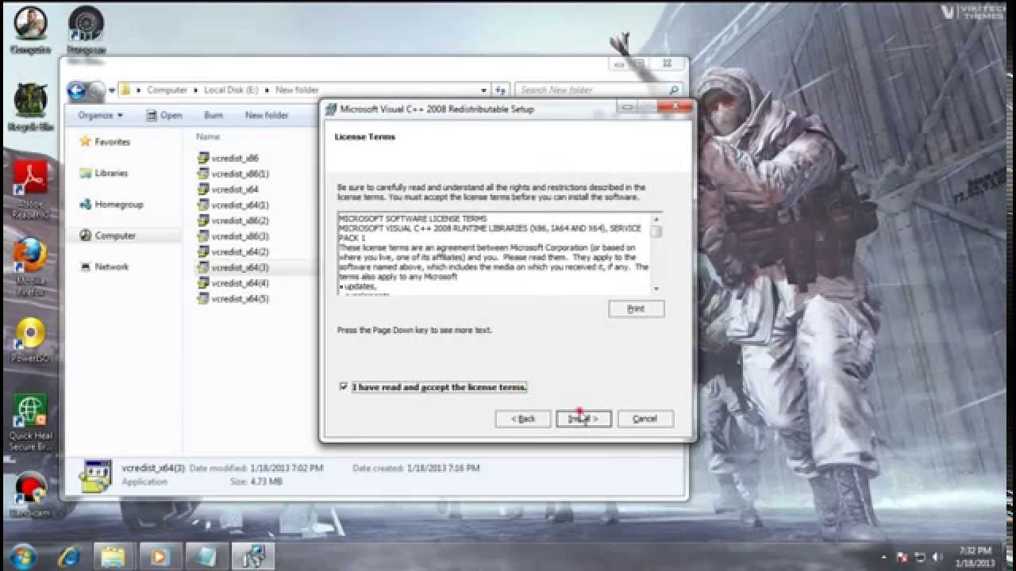This screenshot has height=571, width=1016.
Task: Select the vcredist_x64(3) file
Action: pyautogui.click(x=233, y=267)
